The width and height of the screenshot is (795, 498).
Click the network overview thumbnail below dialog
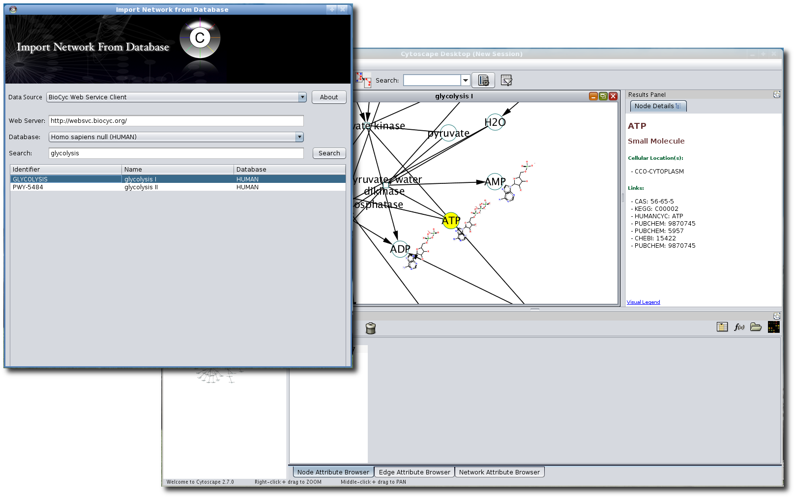click(x=216, y=376)
